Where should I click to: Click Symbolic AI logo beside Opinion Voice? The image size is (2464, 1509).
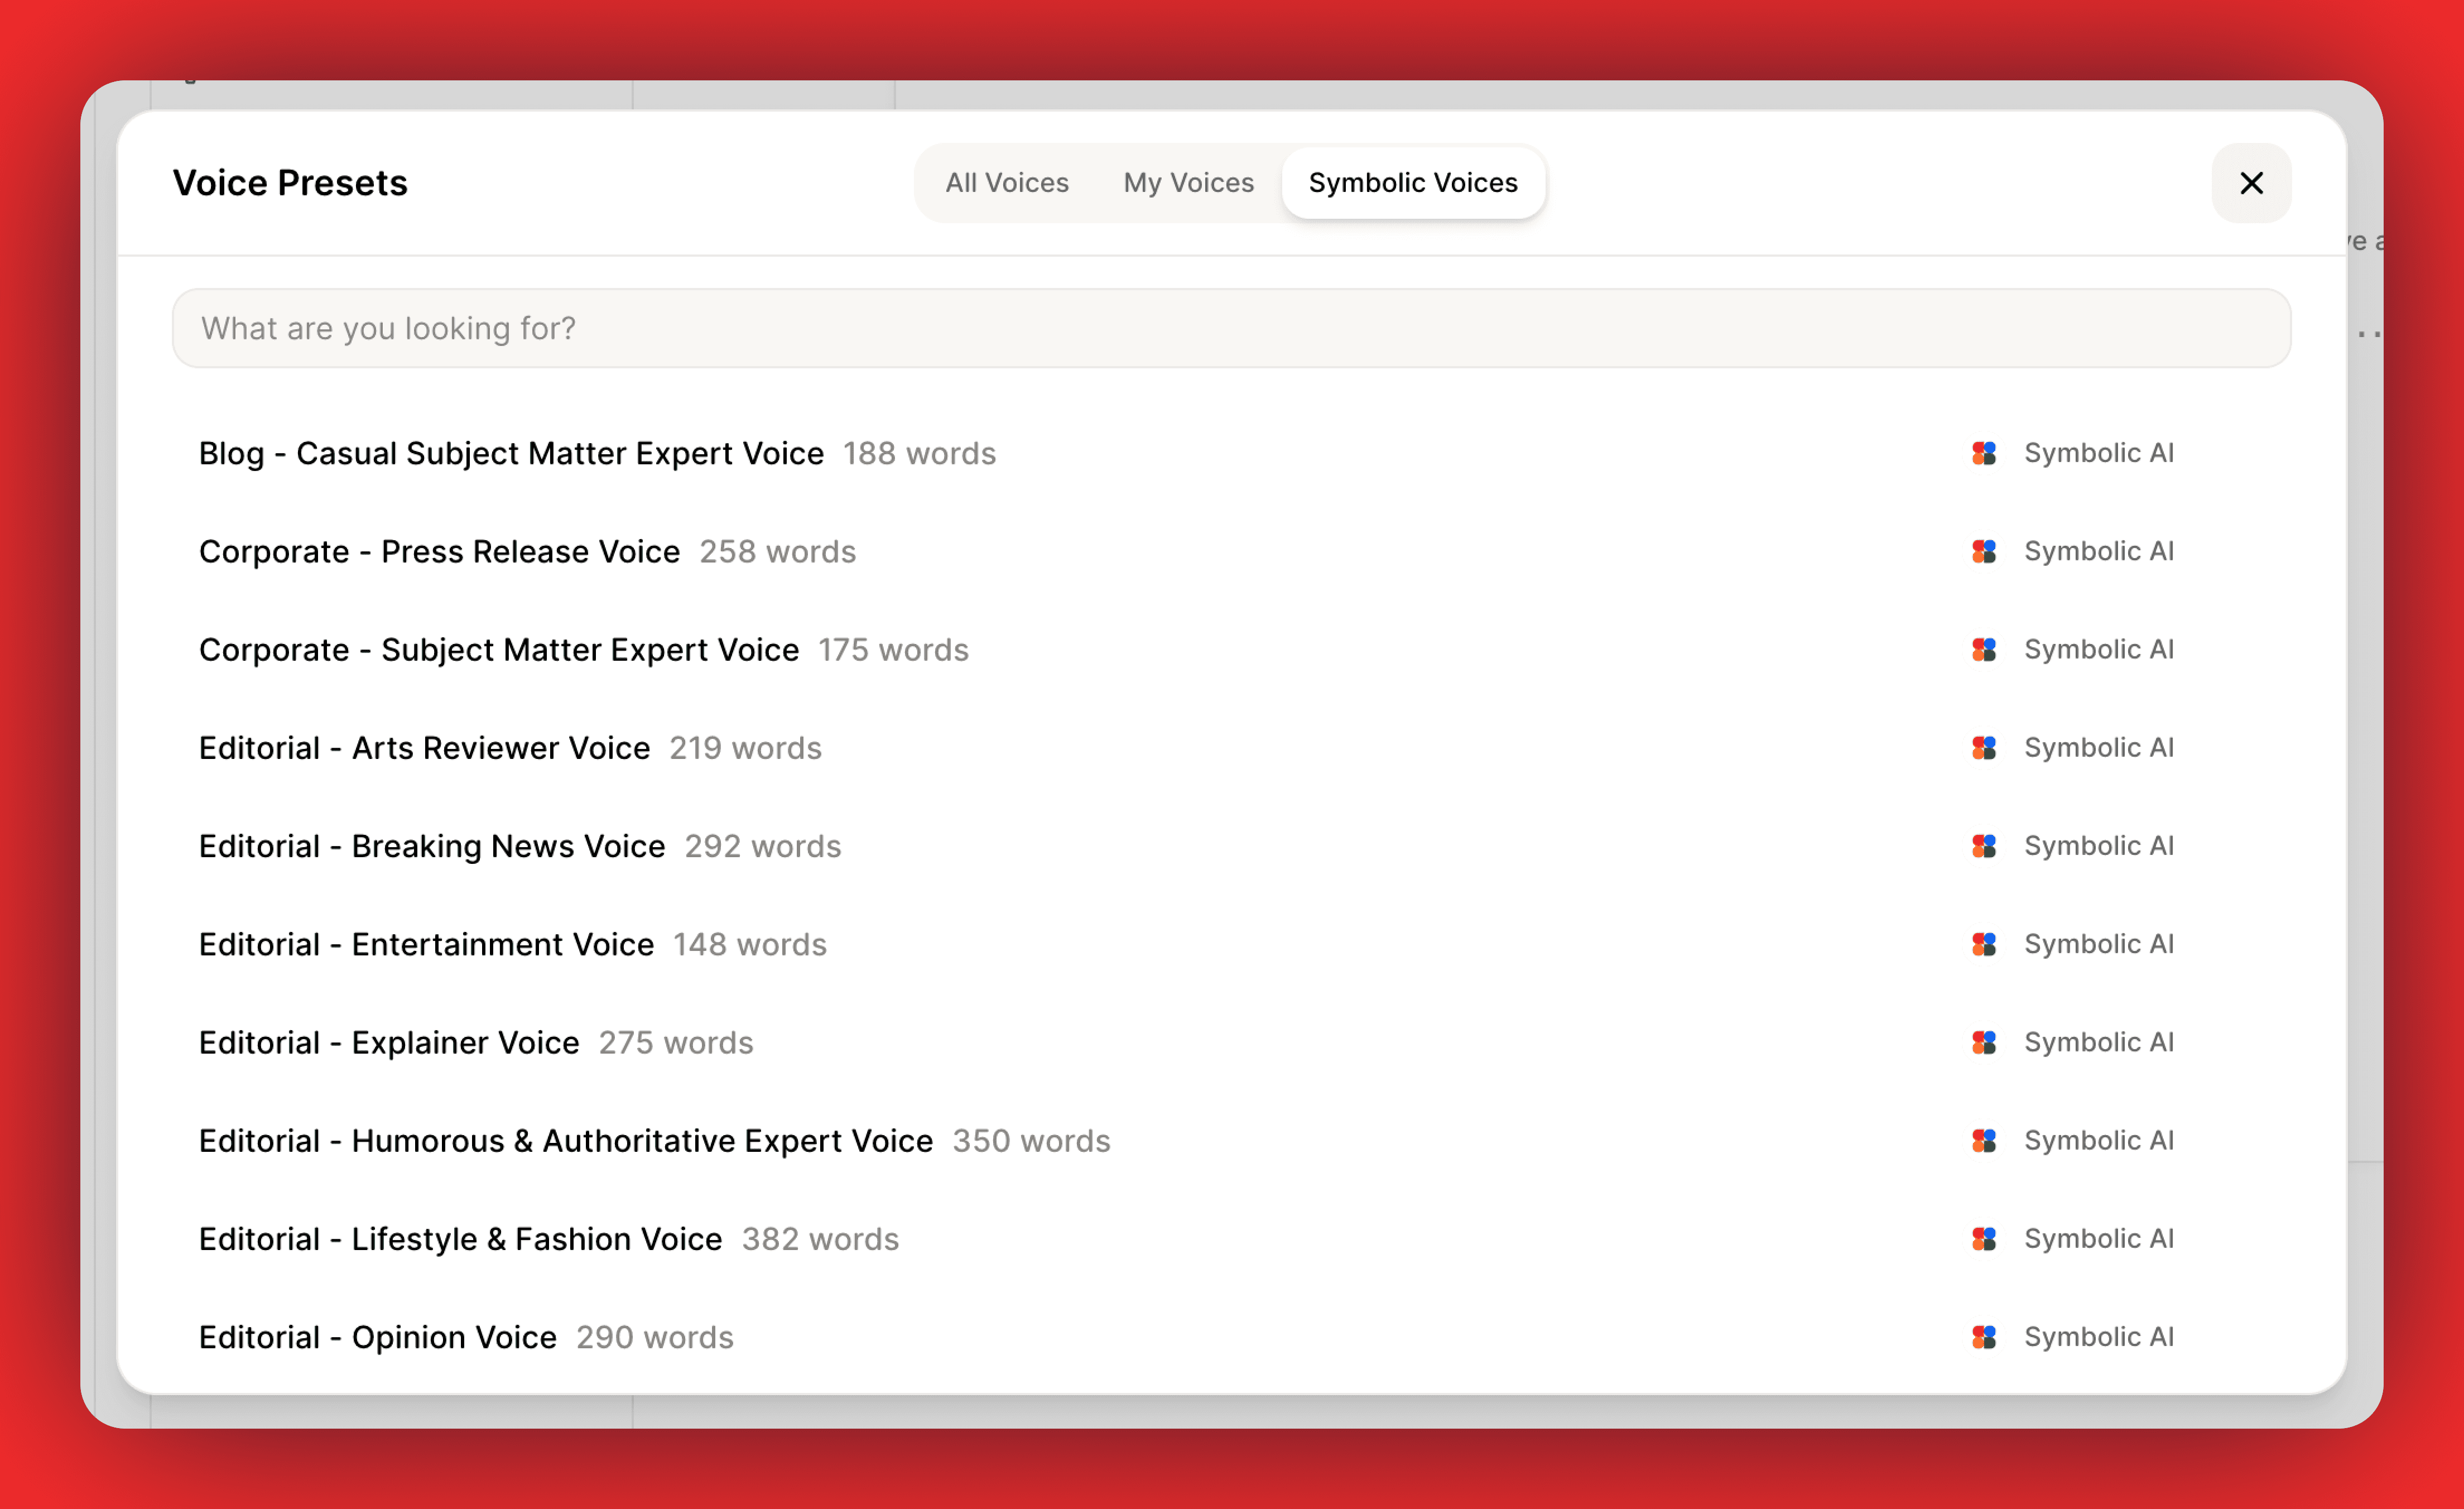(x=1984, y=1337)
